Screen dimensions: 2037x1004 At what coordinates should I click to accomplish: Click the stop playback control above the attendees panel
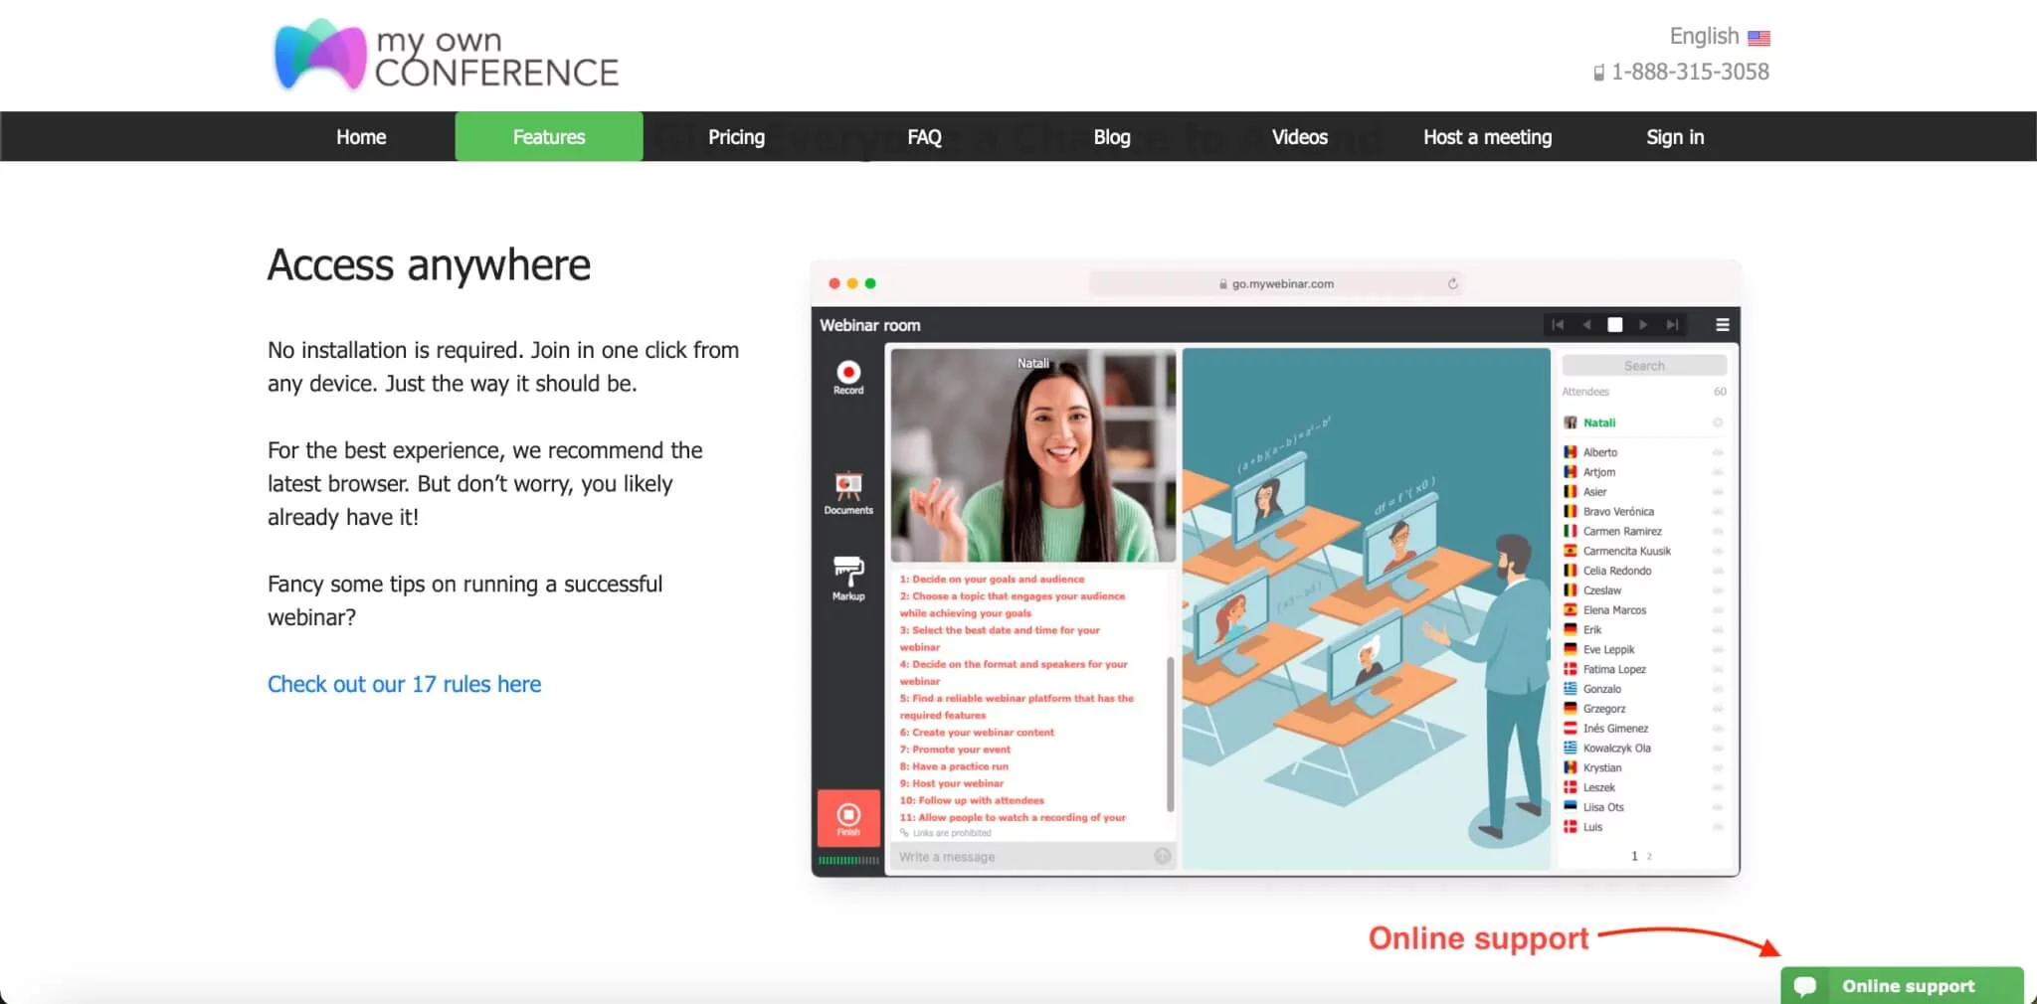coord(1615,324)
